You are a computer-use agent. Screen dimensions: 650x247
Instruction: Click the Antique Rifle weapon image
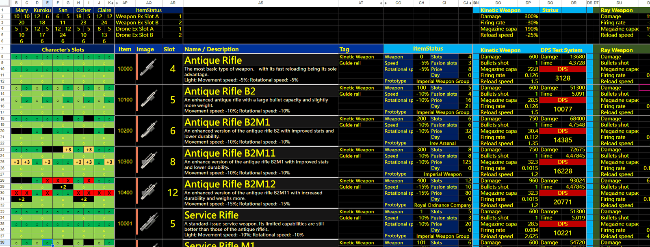[148, 68]
